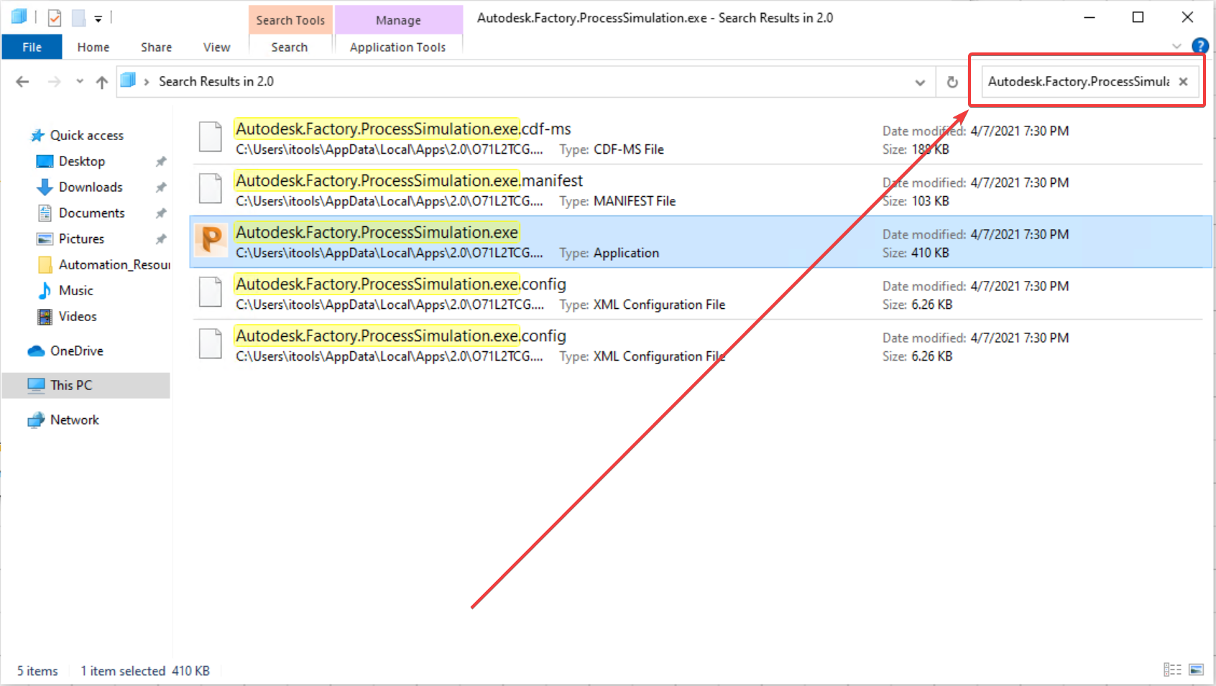Open Customize Quick Access Toolbar dropdown
This screenshot has height=686, width=1216.
[98, 19]
